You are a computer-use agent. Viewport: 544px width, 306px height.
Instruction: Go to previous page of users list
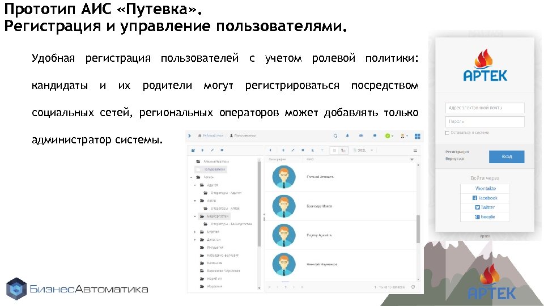point(278,287)
